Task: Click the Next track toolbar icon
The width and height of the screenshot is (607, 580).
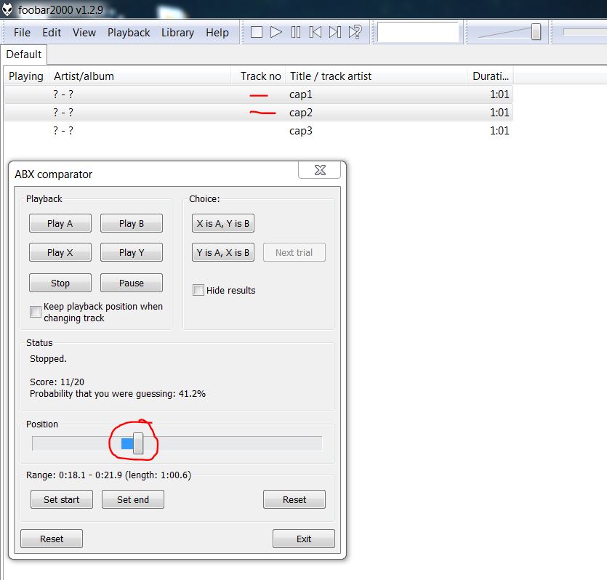Action: click(335, 32)
